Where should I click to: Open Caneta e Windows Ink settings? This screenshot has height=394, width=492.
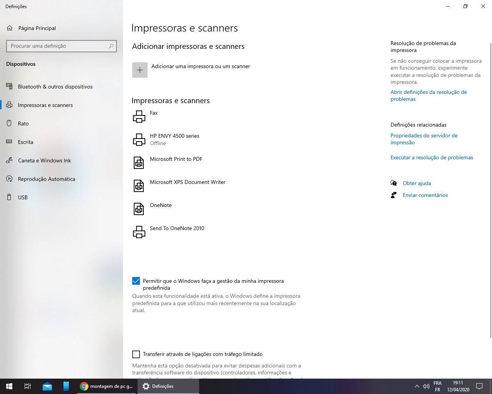click(x=44, y=160)
